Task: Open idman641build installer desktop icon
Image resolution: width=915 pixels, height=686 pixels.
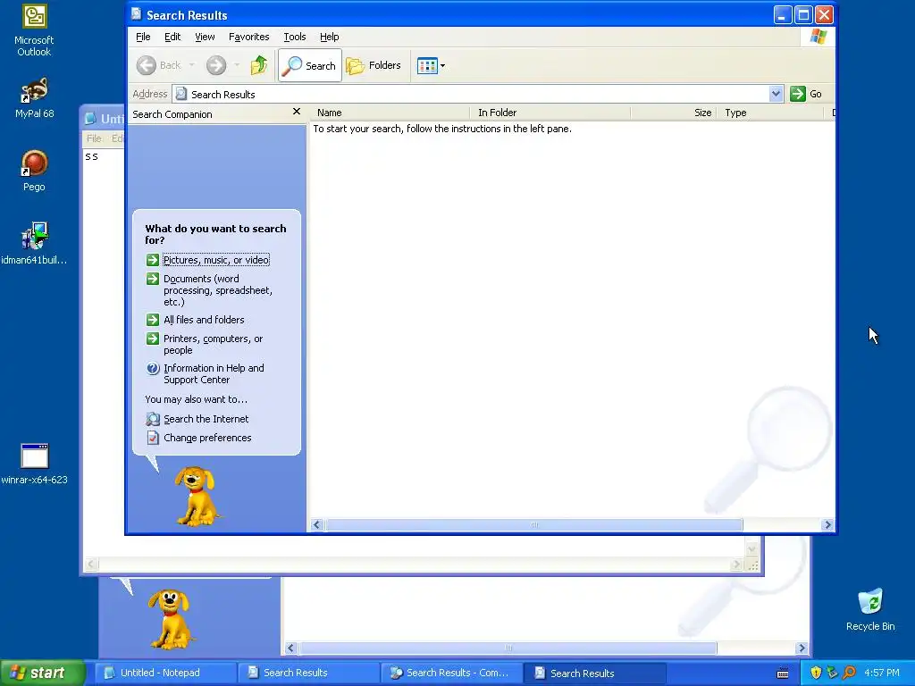Action: (34, 243)
